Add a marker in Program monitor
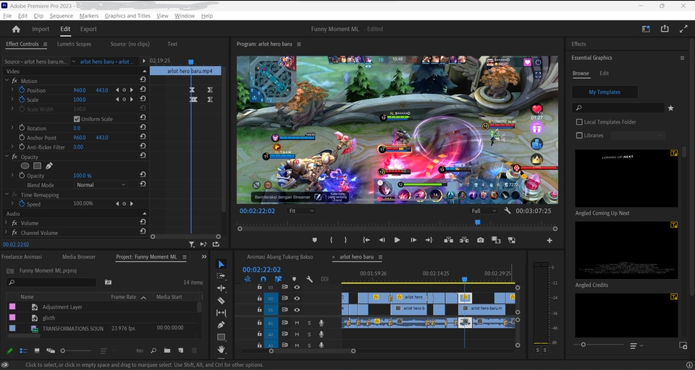Image resolution: width=695 pixels, height=370 pixels. point(315,240)
